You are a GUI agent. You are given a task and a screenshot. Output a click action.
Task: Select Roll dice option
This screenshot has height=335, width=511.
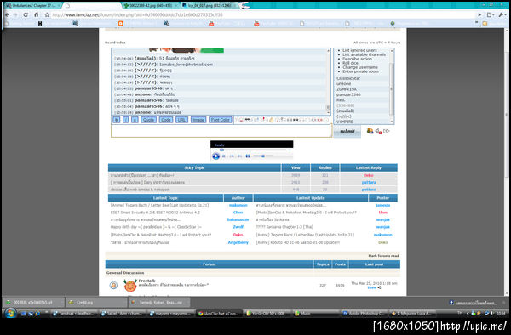click(x=350, y=63)
